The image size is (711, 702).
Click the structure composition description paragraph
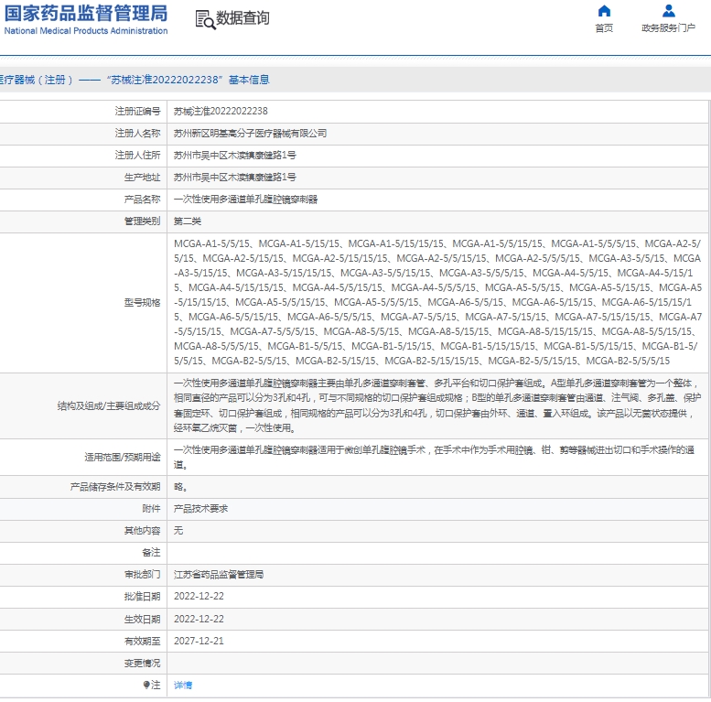pyautogui.click(x=437, y=405)
